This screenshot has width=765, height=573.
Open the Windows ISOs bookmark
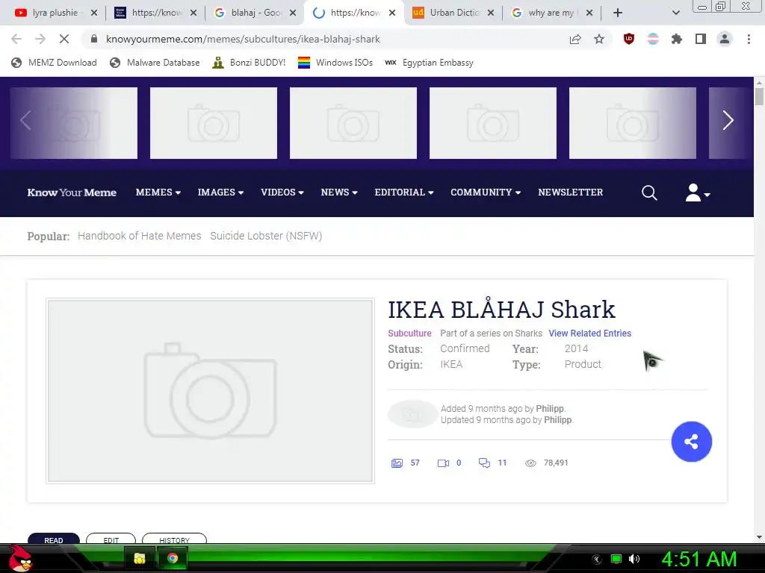(x=335, y=63)
